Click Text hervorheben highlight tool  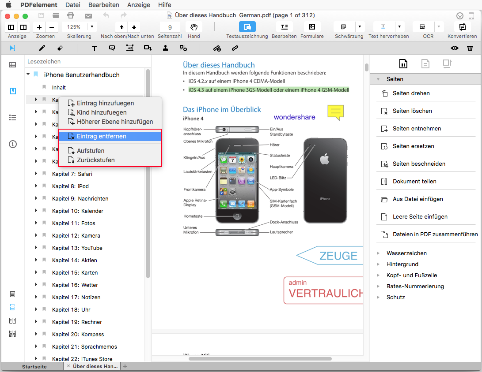click(x=383, y=27)
